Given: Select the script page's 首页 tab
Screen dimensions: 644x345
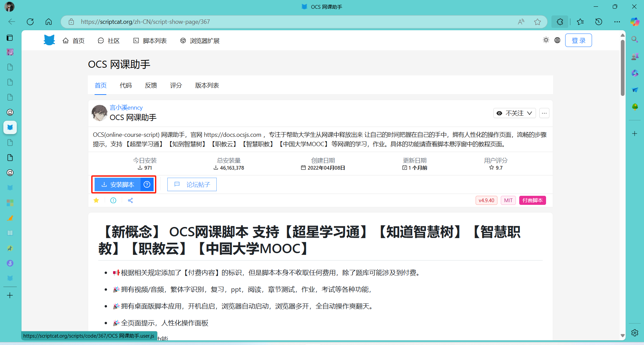Looking at the screenshot, I should (101, 85).
